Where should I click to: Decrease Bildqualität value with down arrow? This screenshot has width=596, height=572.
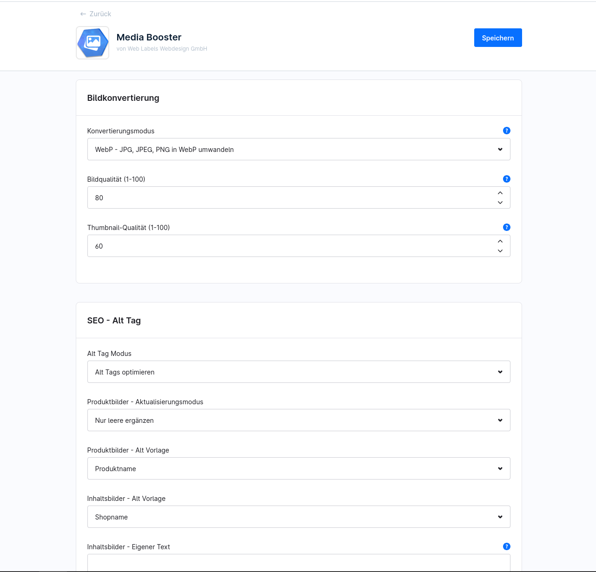(500, 203)
